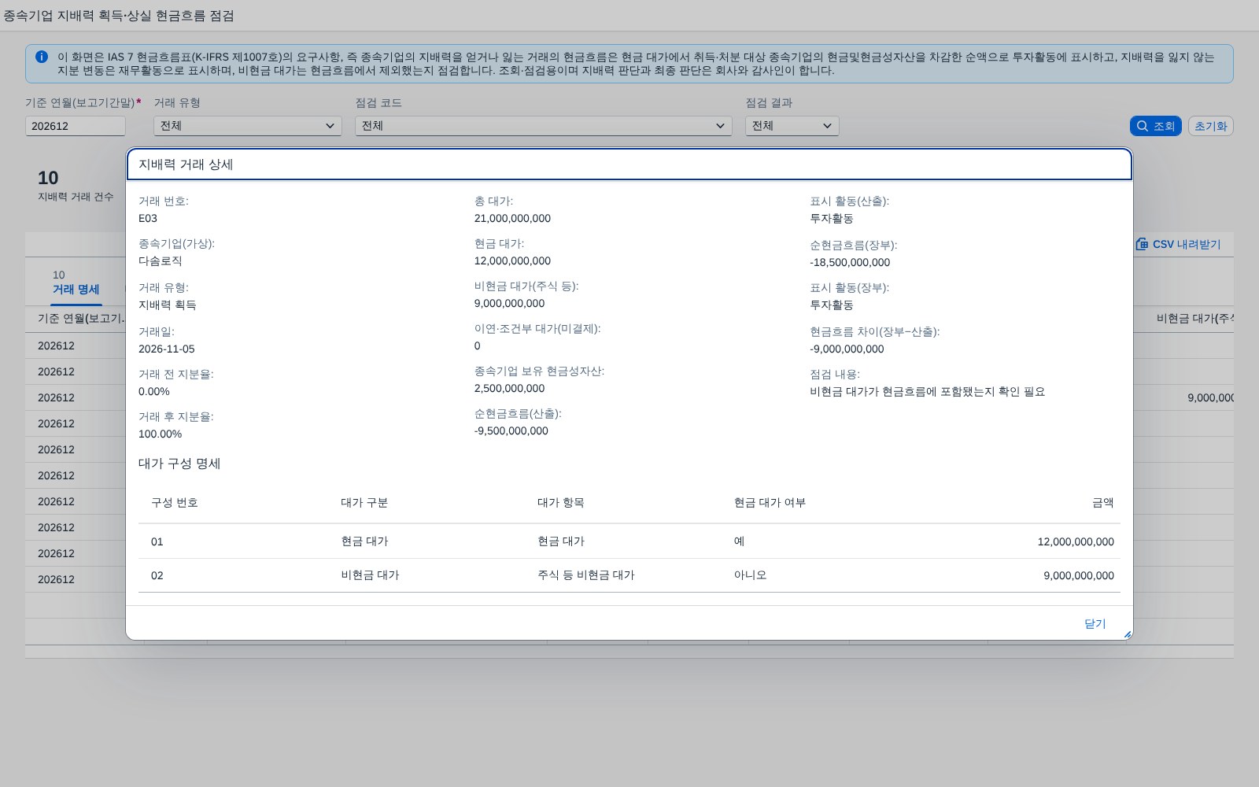Click the info icon in the message strip
This screenshot has height=787, width=1259.
click(x=42, y=57)
